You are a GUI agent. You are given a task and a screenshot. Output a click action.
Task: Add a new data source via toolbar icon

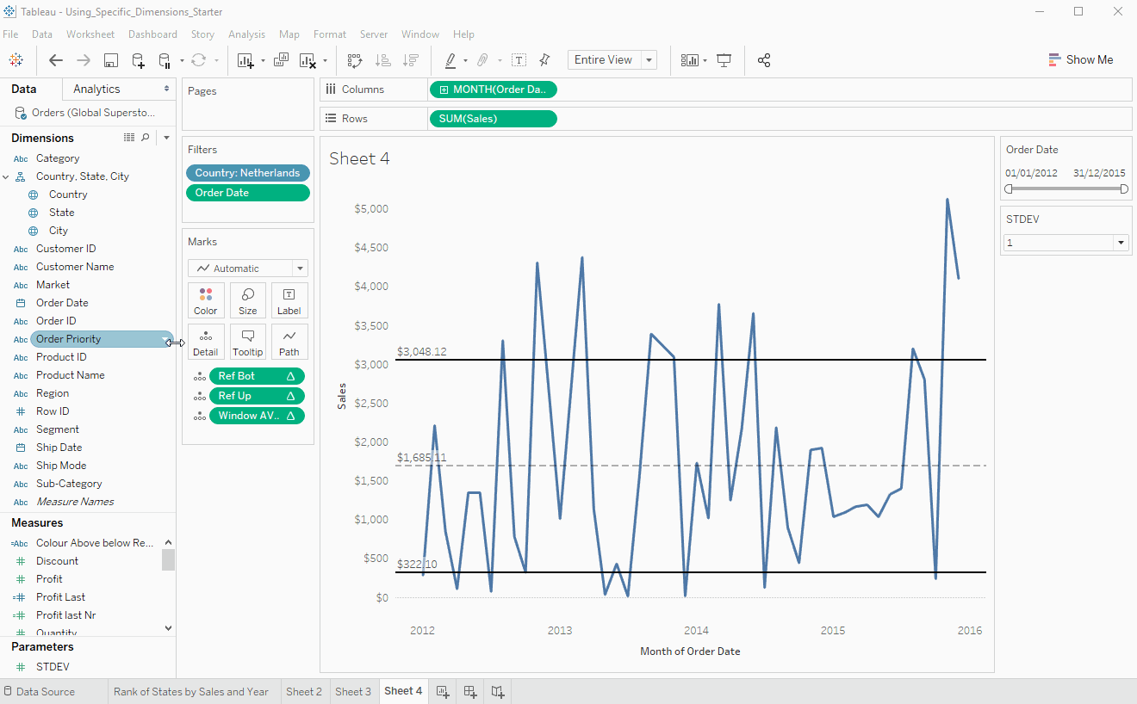[138, 60]
